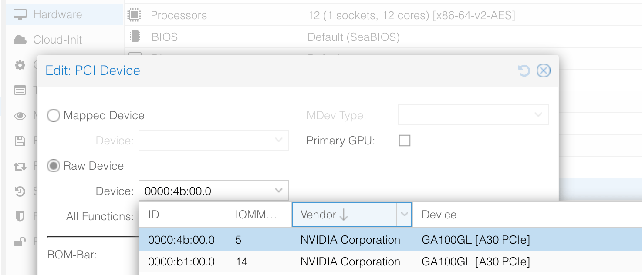The image size is (642, 275).
Task: Click the BIOS chip icon
Action: tap(135, 37)
